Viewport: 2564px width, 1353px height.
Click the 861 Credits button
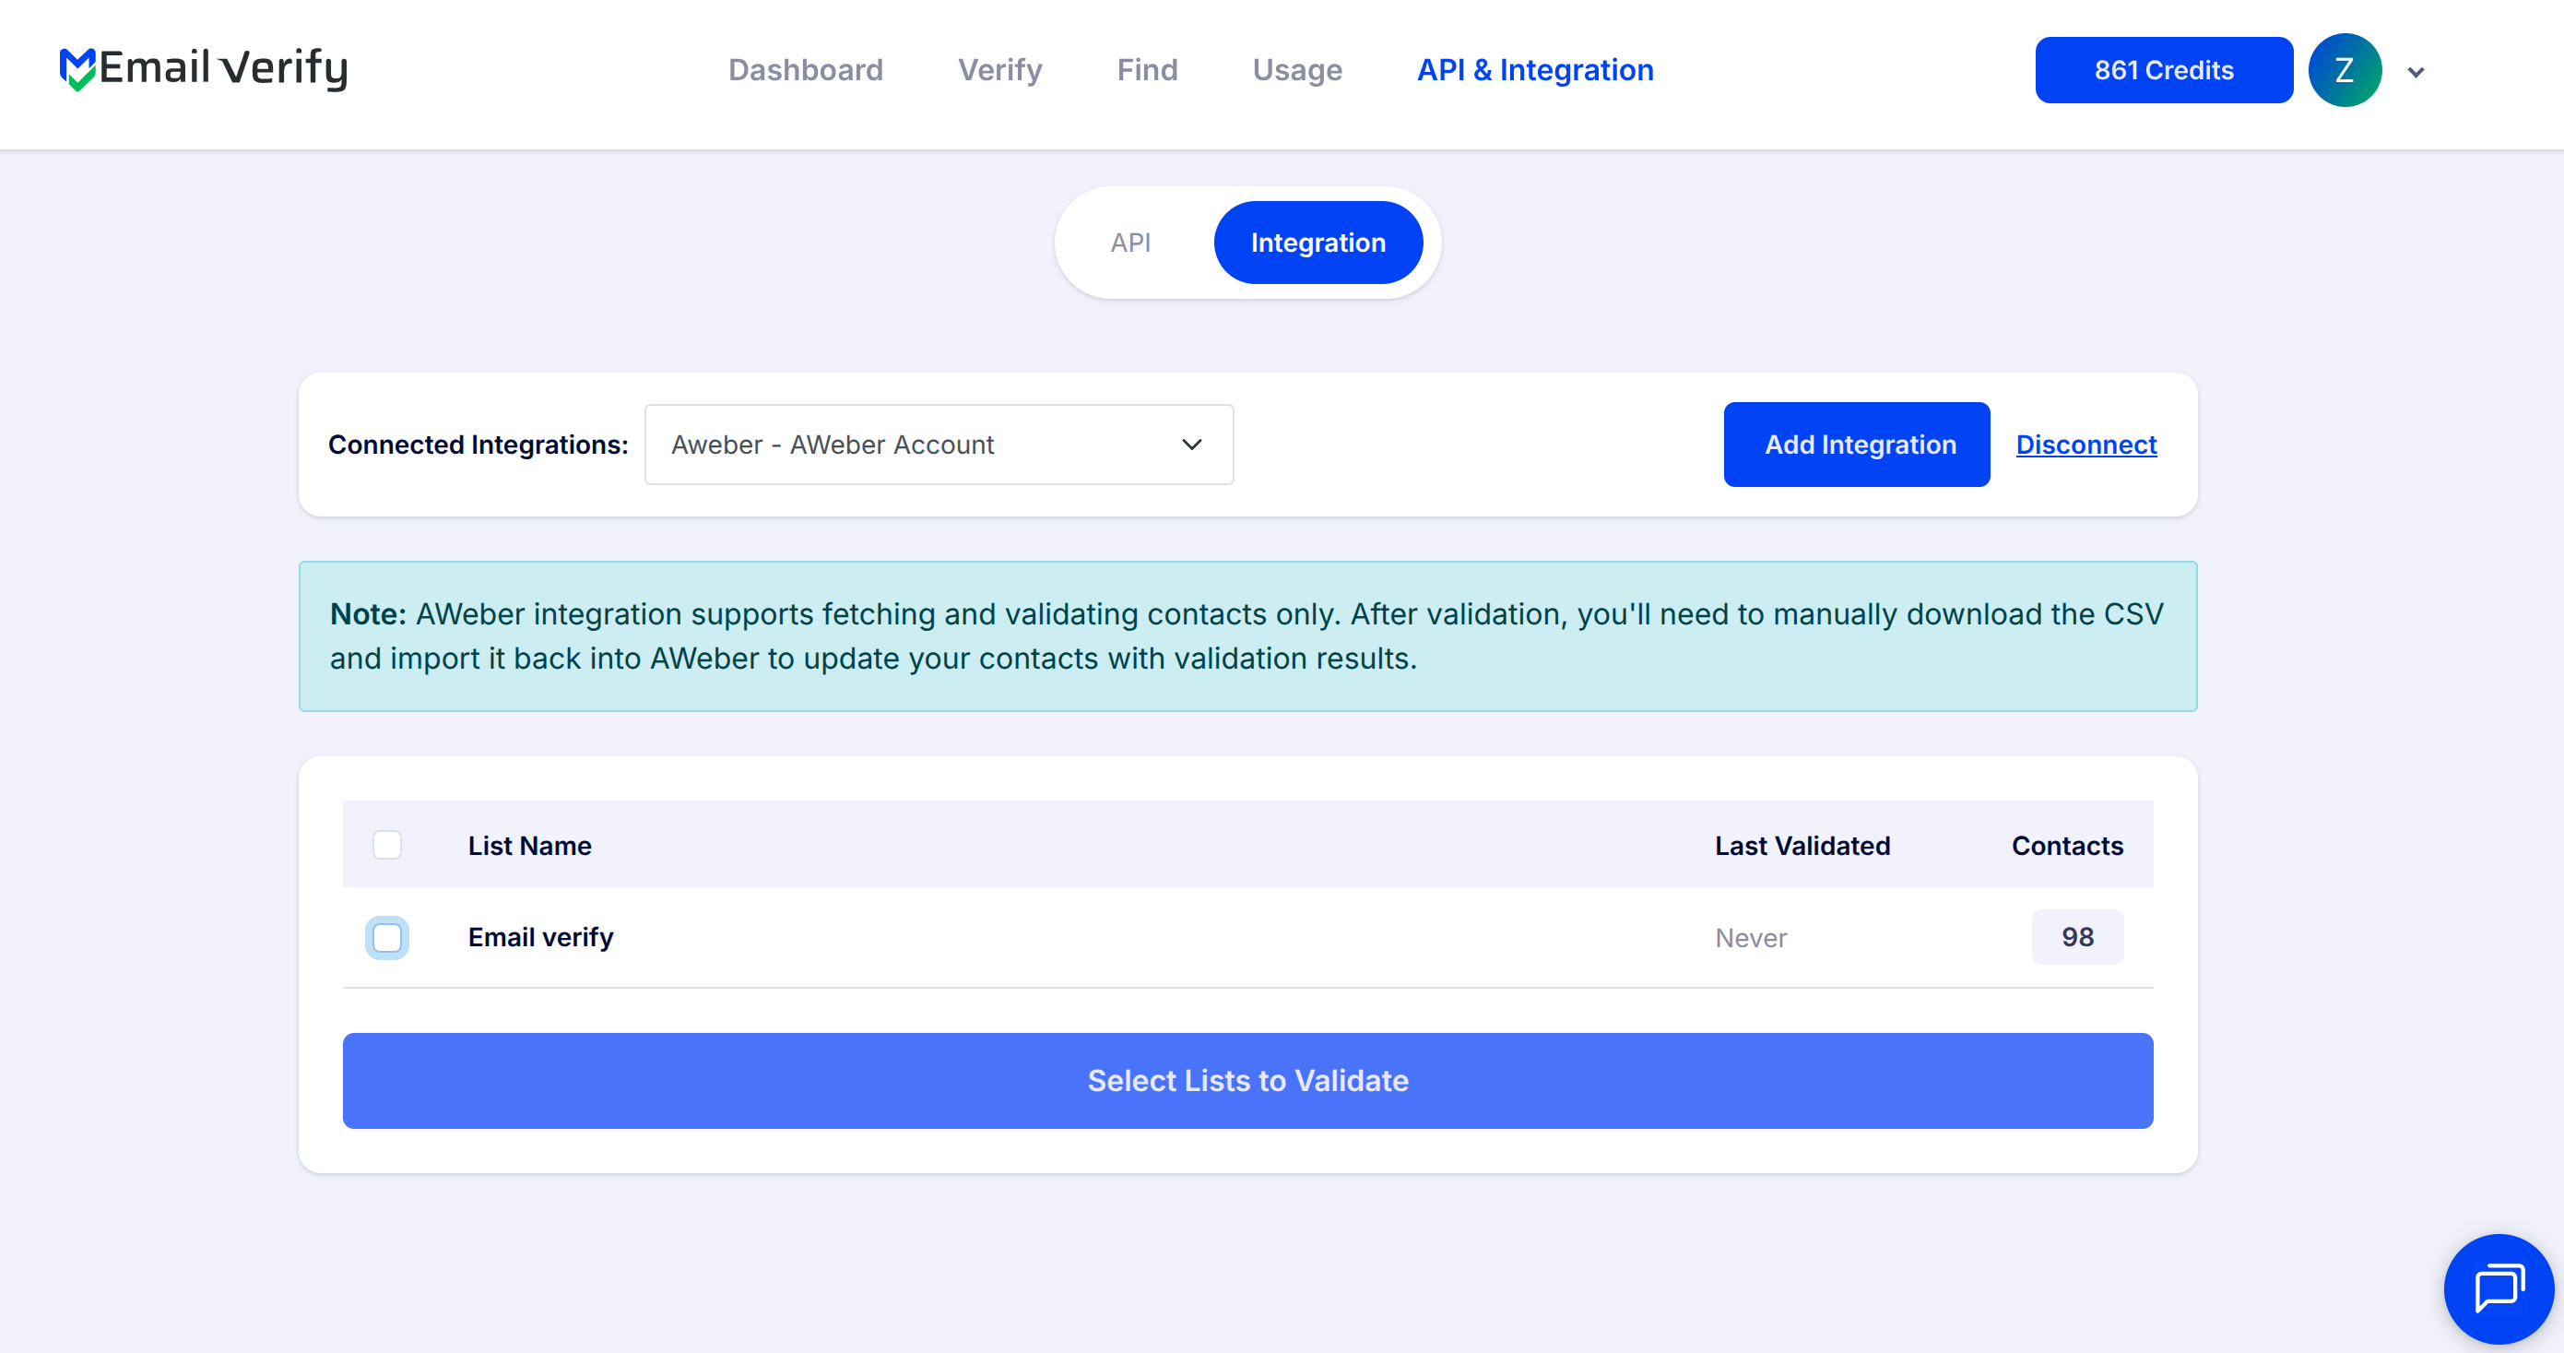[2164, 70]
